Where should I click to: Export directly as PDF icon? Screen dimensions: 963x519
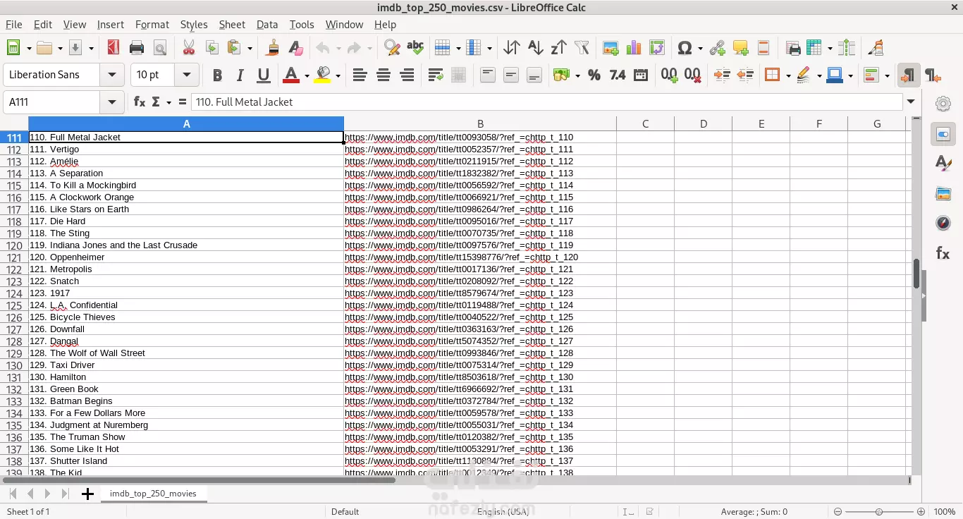coord(113,48)
